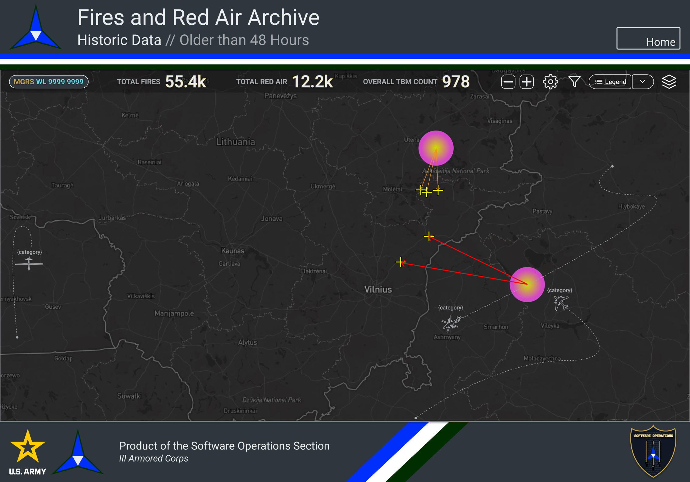Select the drone icon on left map edge

point(29,264)
